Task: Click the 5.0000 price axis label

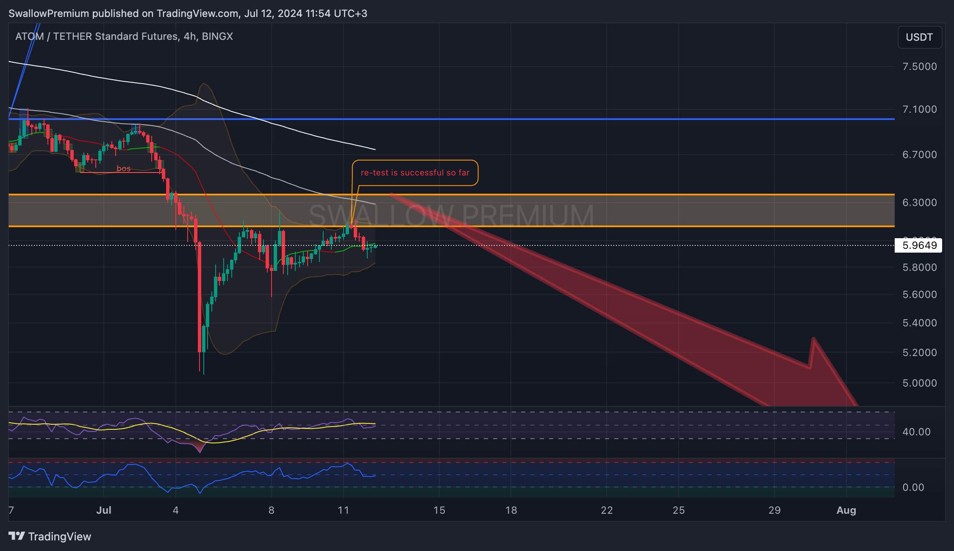Action: tap(920, 383)
